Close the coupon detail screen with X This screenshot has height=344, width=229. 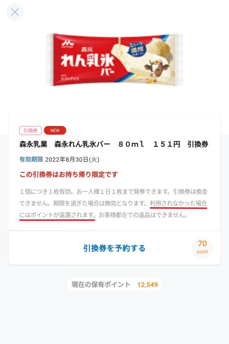click(15, 12)
